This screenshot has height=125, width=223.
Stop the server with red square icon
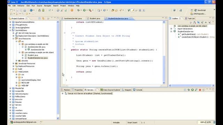pyautogui.click(x=200, y=90)
